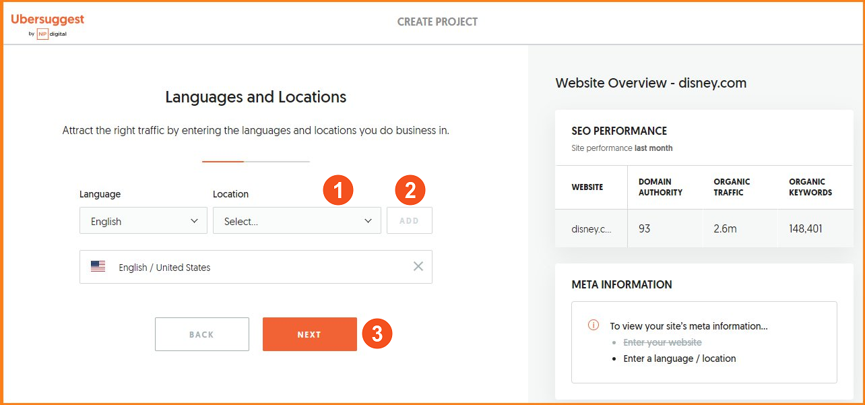Image resolution: width=865 pixels, height=405 pixels.
Task: Remove the English / United States entry
Action: pyautogui.click(x=418, y=266)
